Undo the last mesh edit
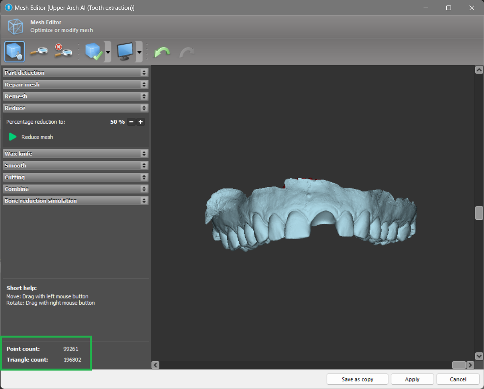 click(162, 52)
